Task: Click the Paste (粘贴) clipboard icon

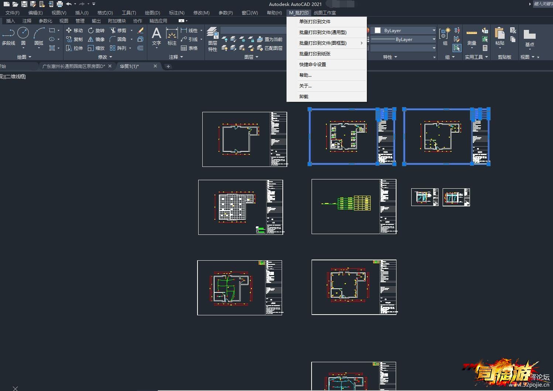Action: pyautogui.click(x=499, y=37)
